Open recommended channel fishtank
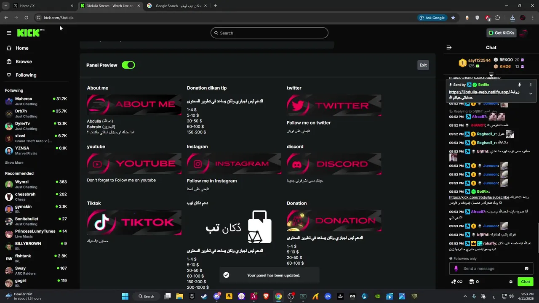Image resolution: width=539 pixels, height=303 pixels. point(36,258)
